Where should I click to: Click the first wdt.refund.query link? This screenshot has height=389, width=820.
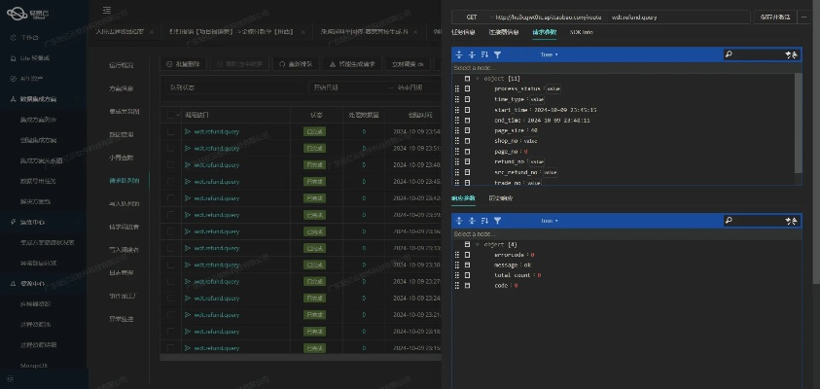216,131
